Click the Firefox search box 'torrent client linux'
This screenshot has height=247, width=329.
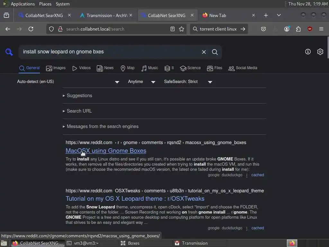pyautogui.click(x=218, y=29)
